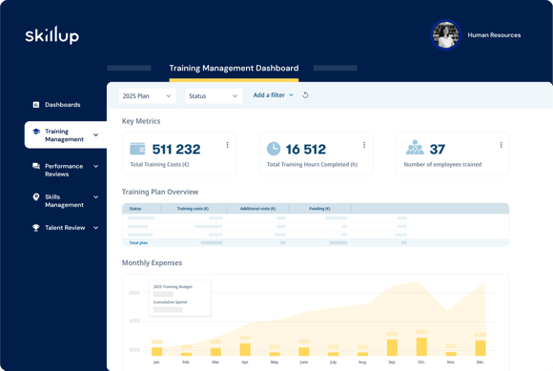Viewport: 553px width, 371px height.
Task: Click the clock icon on hours card
Action: 274,149
